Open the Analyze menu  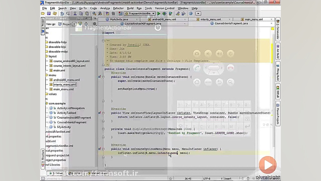[105, 8]
